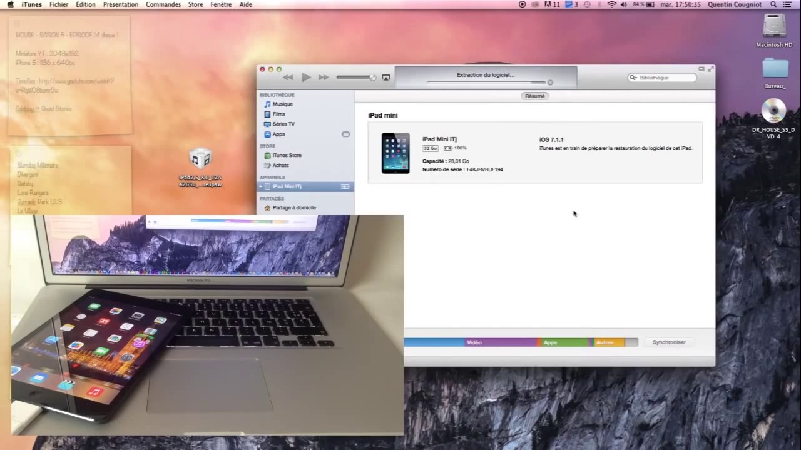801x450 pixels.
Task: Click the HOUSE SAISON 5 sticky note
Action: (70, 75)
